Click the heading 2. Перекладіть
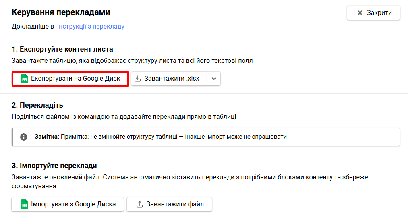The height and width of the screenshot is (218, 408). click(37, 105)
